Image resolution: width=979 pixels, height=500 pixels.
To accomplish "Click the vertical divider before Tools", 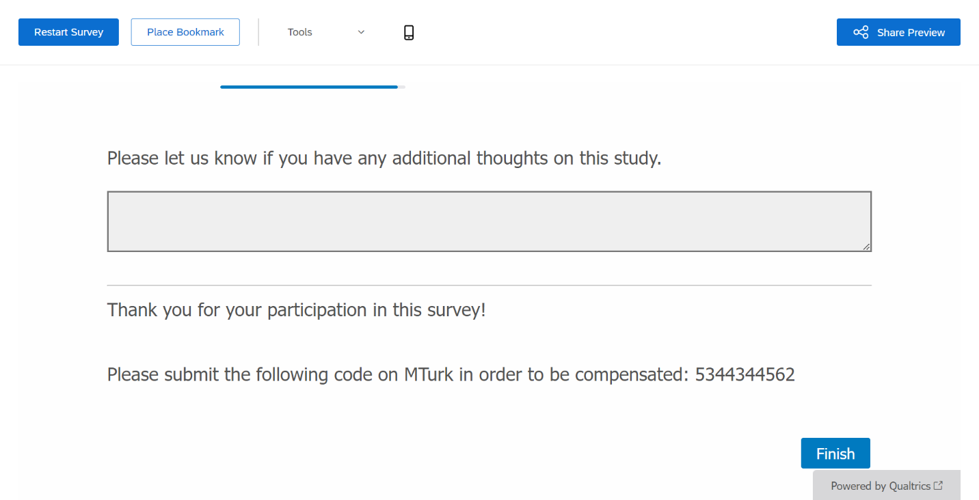I will [x=258, y=32].
